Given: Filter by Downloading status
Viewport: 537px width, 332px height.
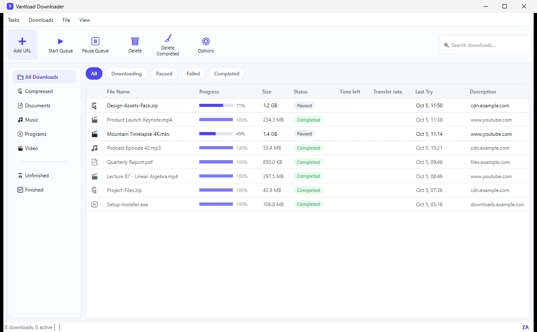Looking at the screenshot, I should click(x=127, y=74).
